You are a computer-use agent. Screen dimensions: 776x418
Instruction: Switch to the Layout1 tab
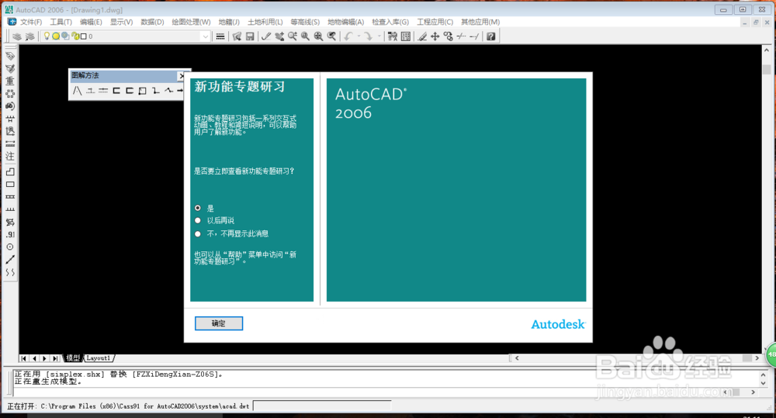[99, 358]
